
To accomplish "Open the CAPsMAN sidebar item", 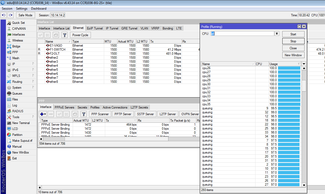I will tap(19, 29).
